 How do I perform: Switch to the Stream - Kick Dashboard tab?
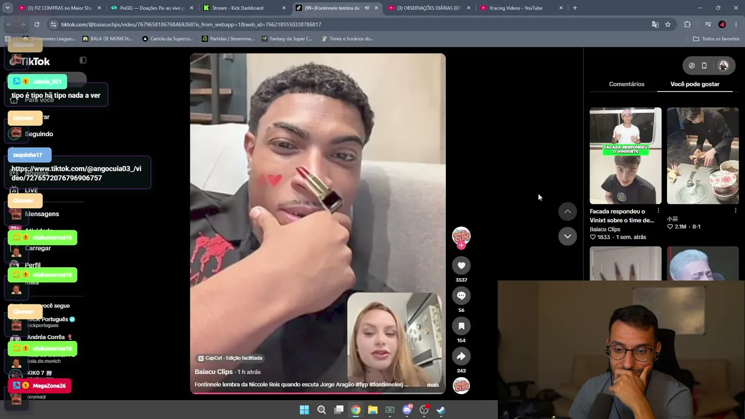click(x=244, y=8)
